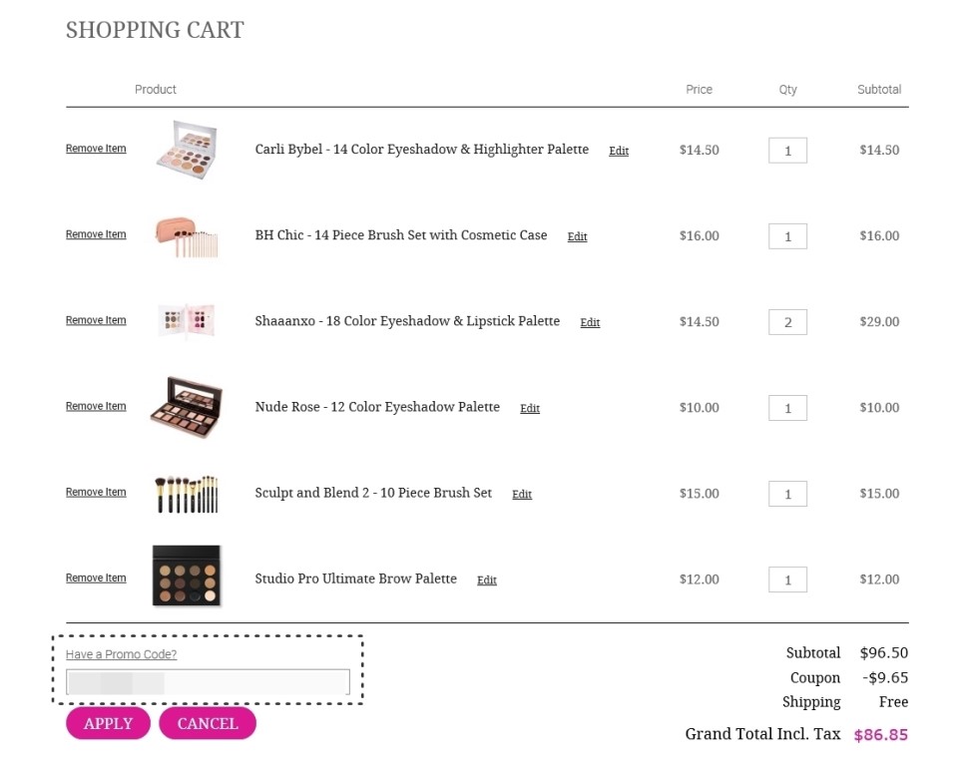
Task: Click quantity field for Carli Bybel palette
Action: tap(787, 151)
